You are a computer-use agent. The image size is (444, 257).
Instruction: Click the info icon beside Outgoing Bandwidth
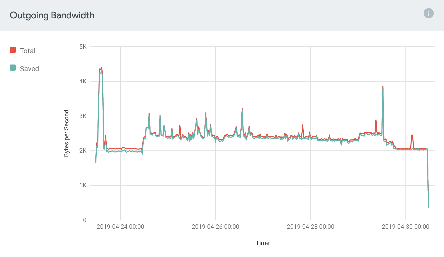click(428, 14)
